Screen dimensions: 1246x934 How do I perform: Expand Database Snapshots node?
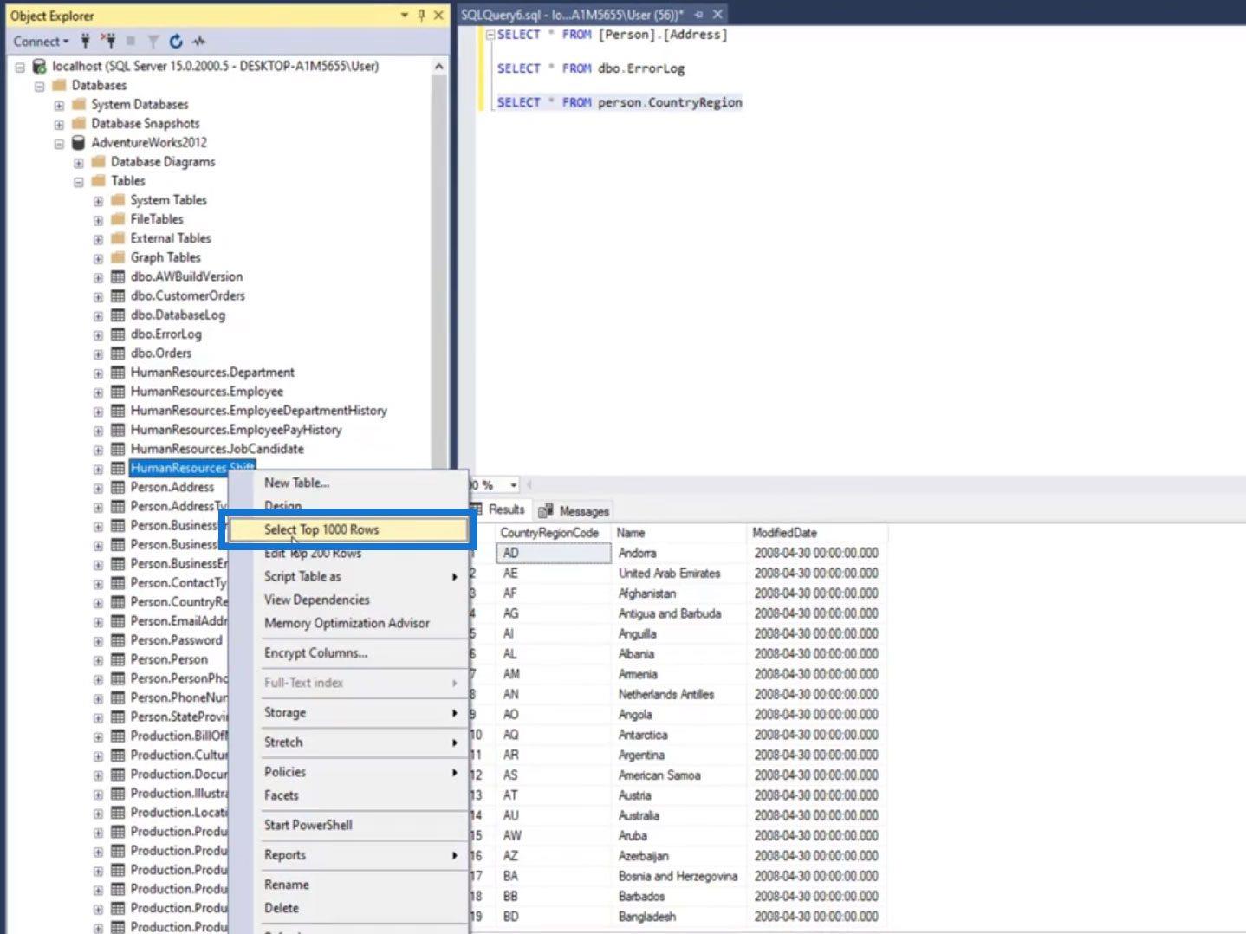pos(59,124)
